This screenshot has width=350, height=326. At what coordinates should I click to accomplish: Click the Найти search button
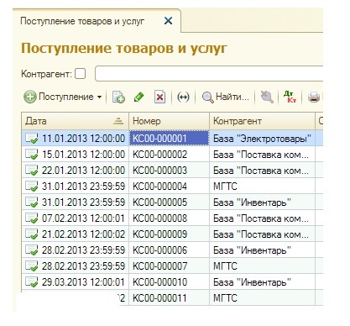(225, 97)
